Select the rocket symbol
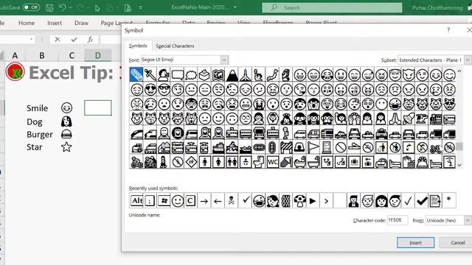 tap(409, 119)
